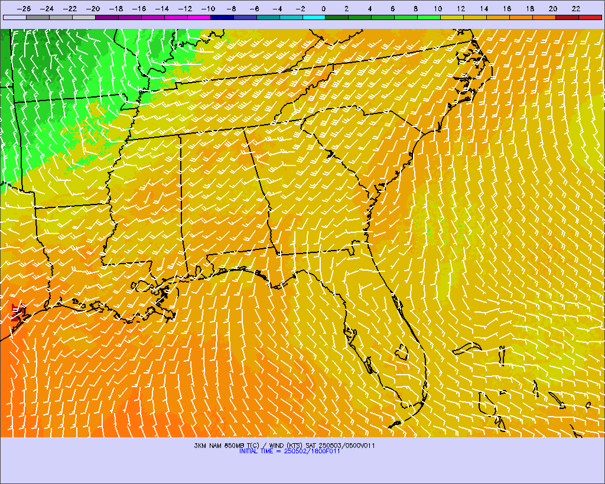Image resolution: width=605 pixels, height=484 pixels.
Task: Click the '-2' legend label
Action: click(x=300, y=8)
